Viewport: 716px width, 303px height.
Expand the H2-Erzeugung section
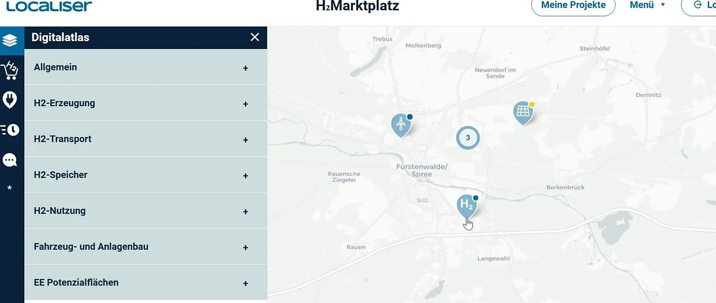coord(246,104)
